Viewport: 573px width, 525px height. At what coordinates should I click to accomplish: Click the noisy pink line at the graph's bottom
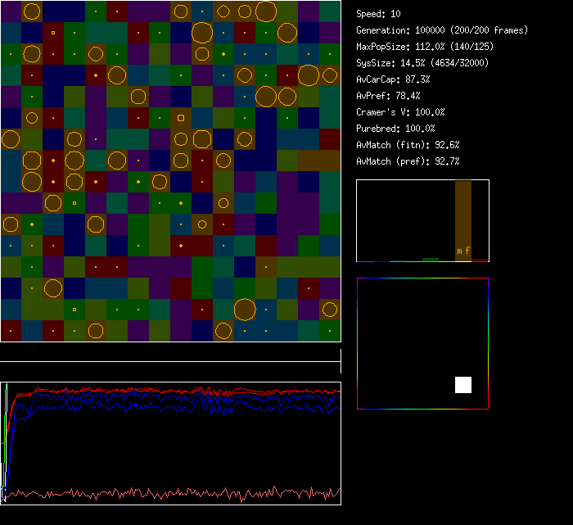coord(164,494)
